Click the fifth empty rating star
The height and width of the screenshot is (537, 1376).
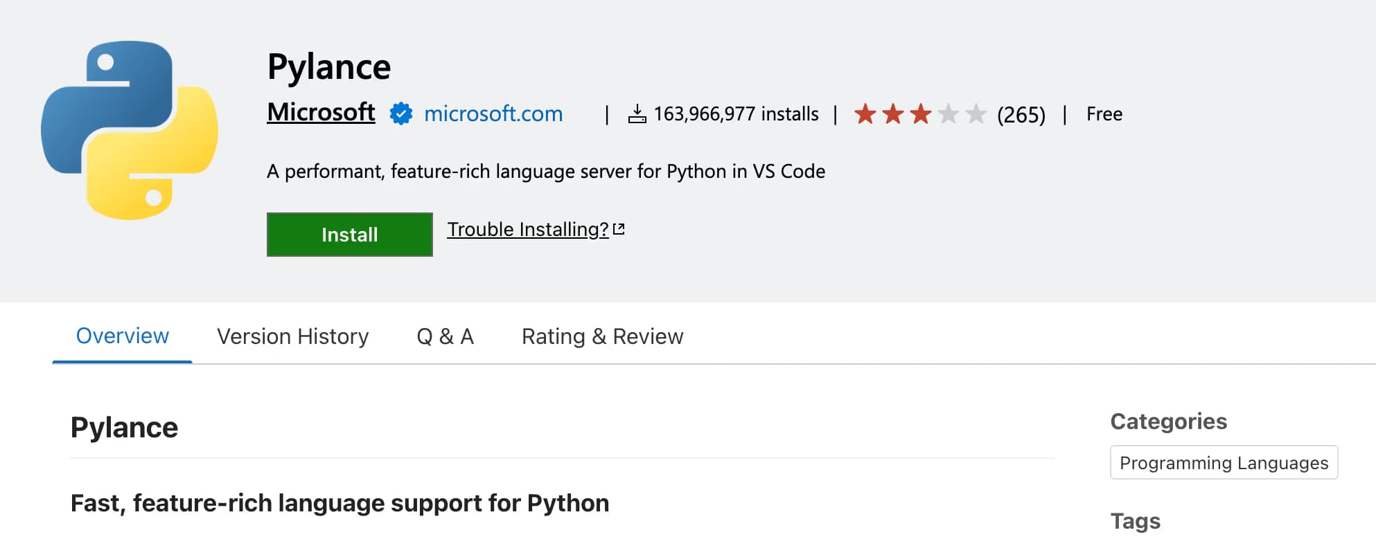point(976,113)
